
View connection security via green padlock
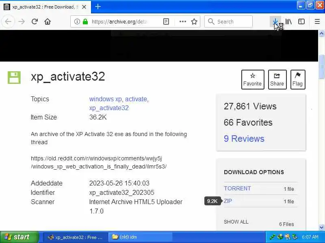[85, 21]
